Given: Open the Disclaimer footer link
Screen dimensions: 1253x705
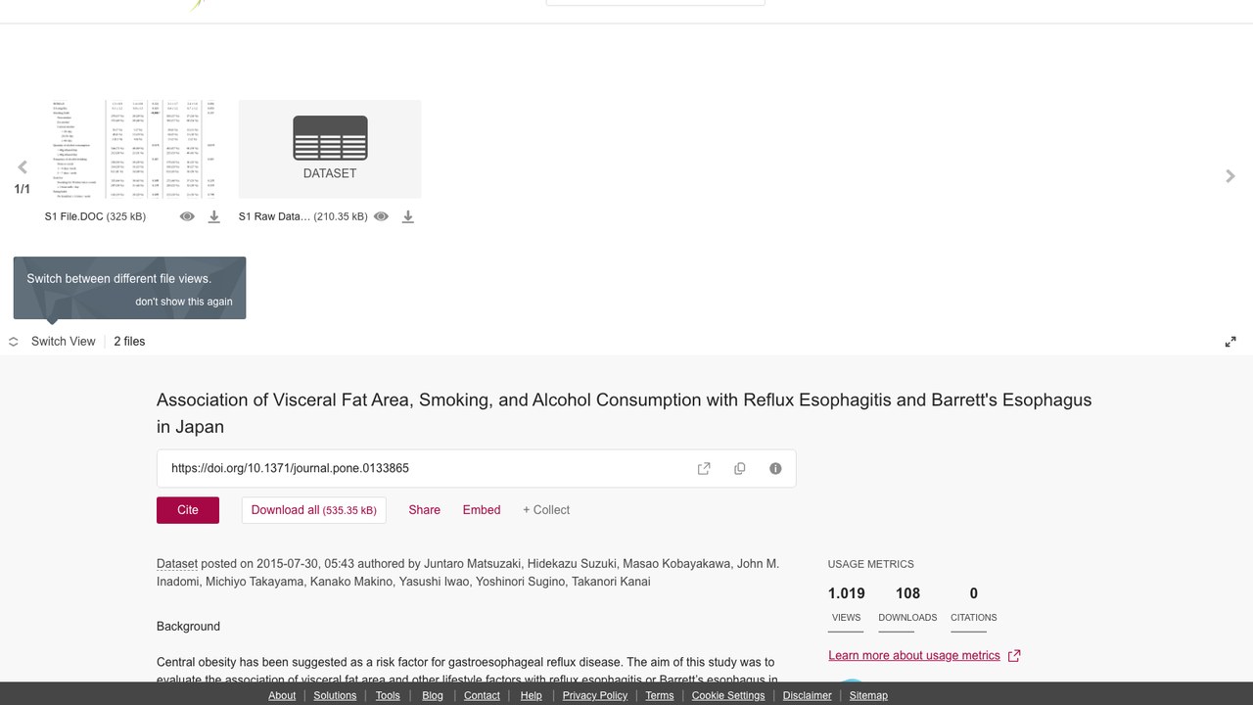Looking at the screenshot, I should [808, 695].
